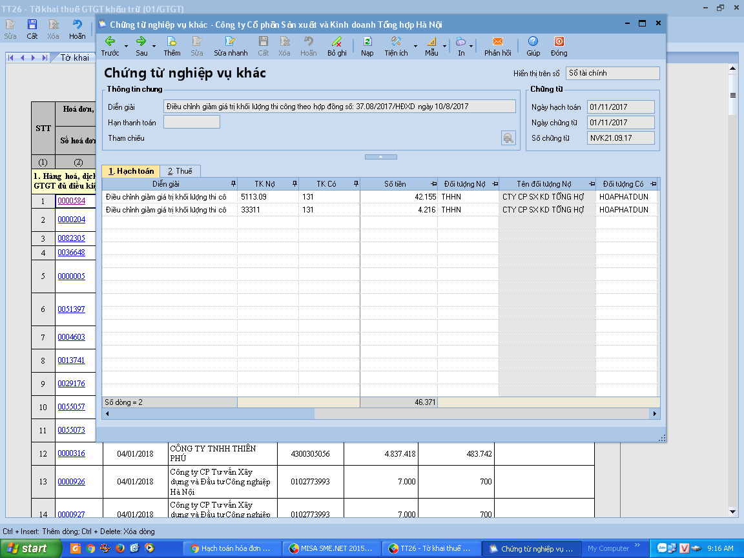The width and height of the screenshot is (744, 558).
Task: Go to previous voucher with Trước arrow
Action: coord(110,46)
